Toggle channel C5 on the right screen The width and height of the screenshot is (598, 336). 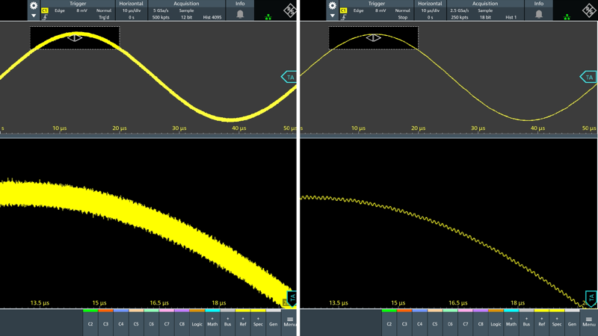tap(435, 322)
